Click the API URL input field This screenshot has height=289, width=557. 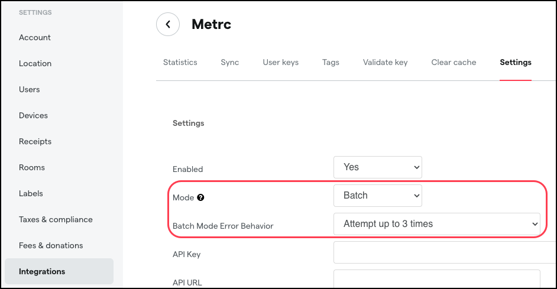coord(436,279)
